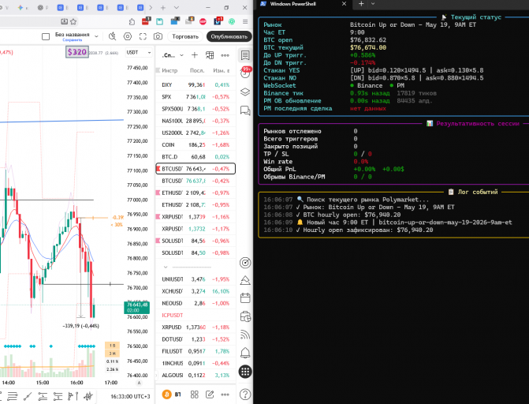Select the short position tool
The image size is (529, 404).
[x=58, y=396]
